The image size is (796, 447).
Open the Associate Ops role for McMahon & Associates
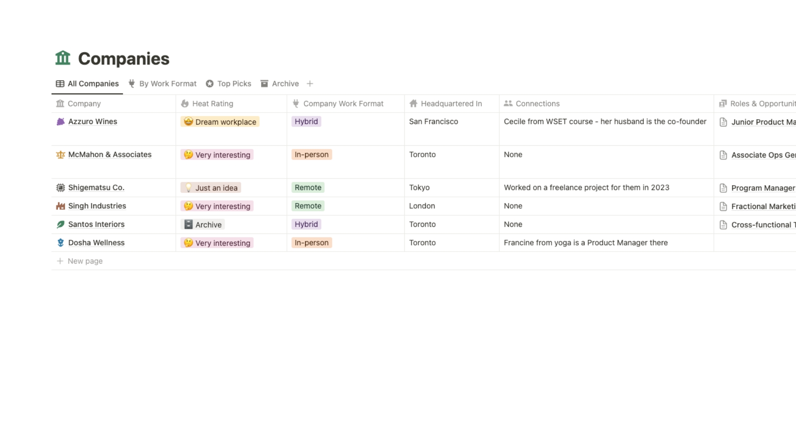pos(763,155)
